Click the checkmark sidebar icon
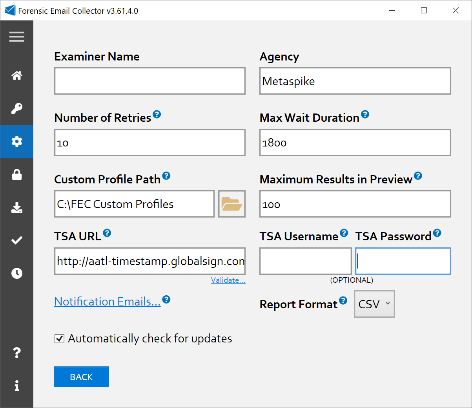This screenshot has height=408, width=472. [17, 240]
